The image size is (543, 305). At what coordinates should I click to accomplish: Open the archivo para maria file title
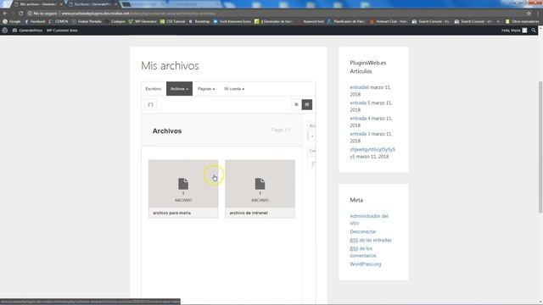coord(171,213)
